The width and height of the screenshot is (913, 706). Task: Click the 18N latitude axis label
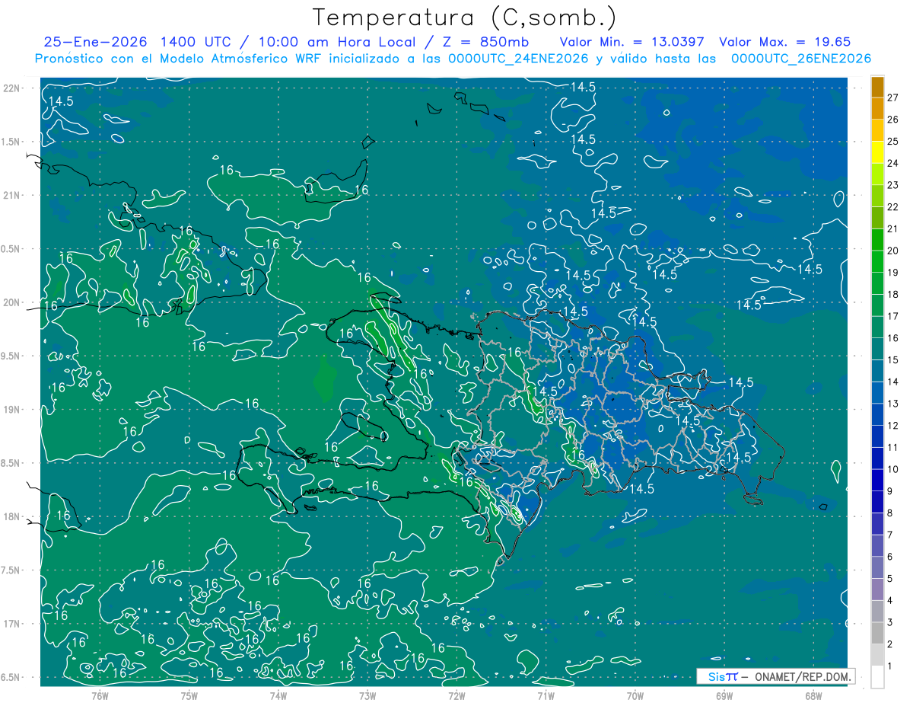[x=12, y=516]
